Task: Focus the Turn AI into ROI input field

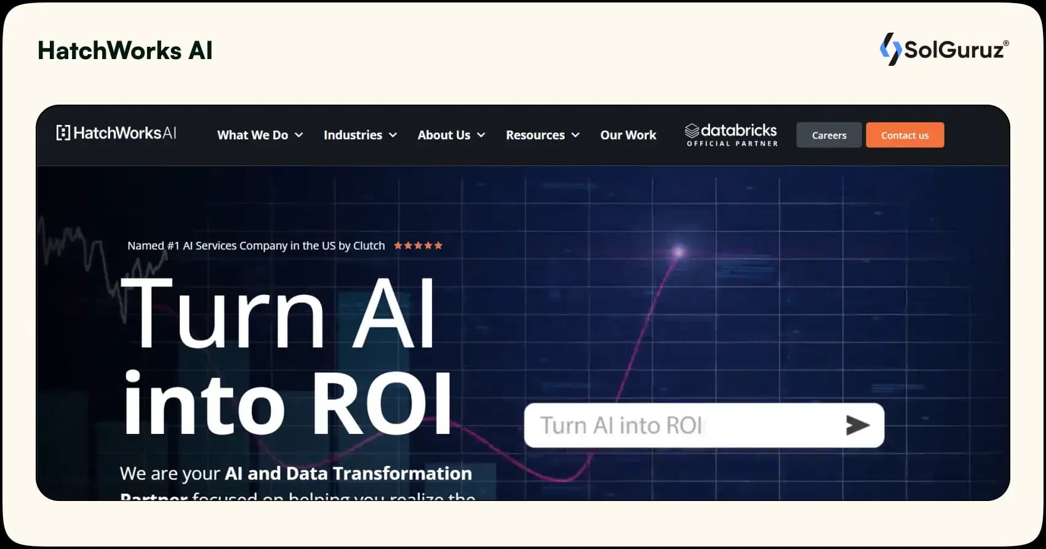Action: 704,425
